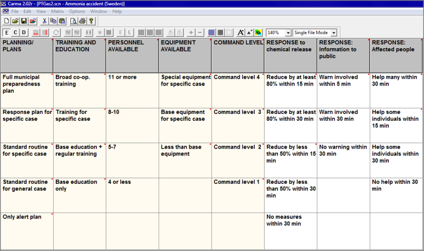Viewport: 424px width, 251px height.
Task: Click the PLANNING/ PLANS column header
Action: click(27, 56)
